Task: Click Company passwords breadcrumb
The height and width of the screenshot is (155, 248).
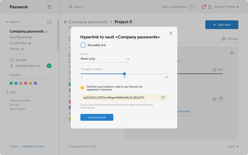Action: 88,22
